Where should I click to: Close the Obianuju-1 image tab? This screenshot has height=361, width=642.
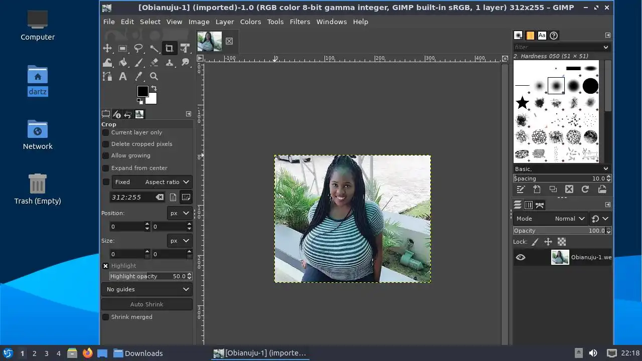click(229, 41)
